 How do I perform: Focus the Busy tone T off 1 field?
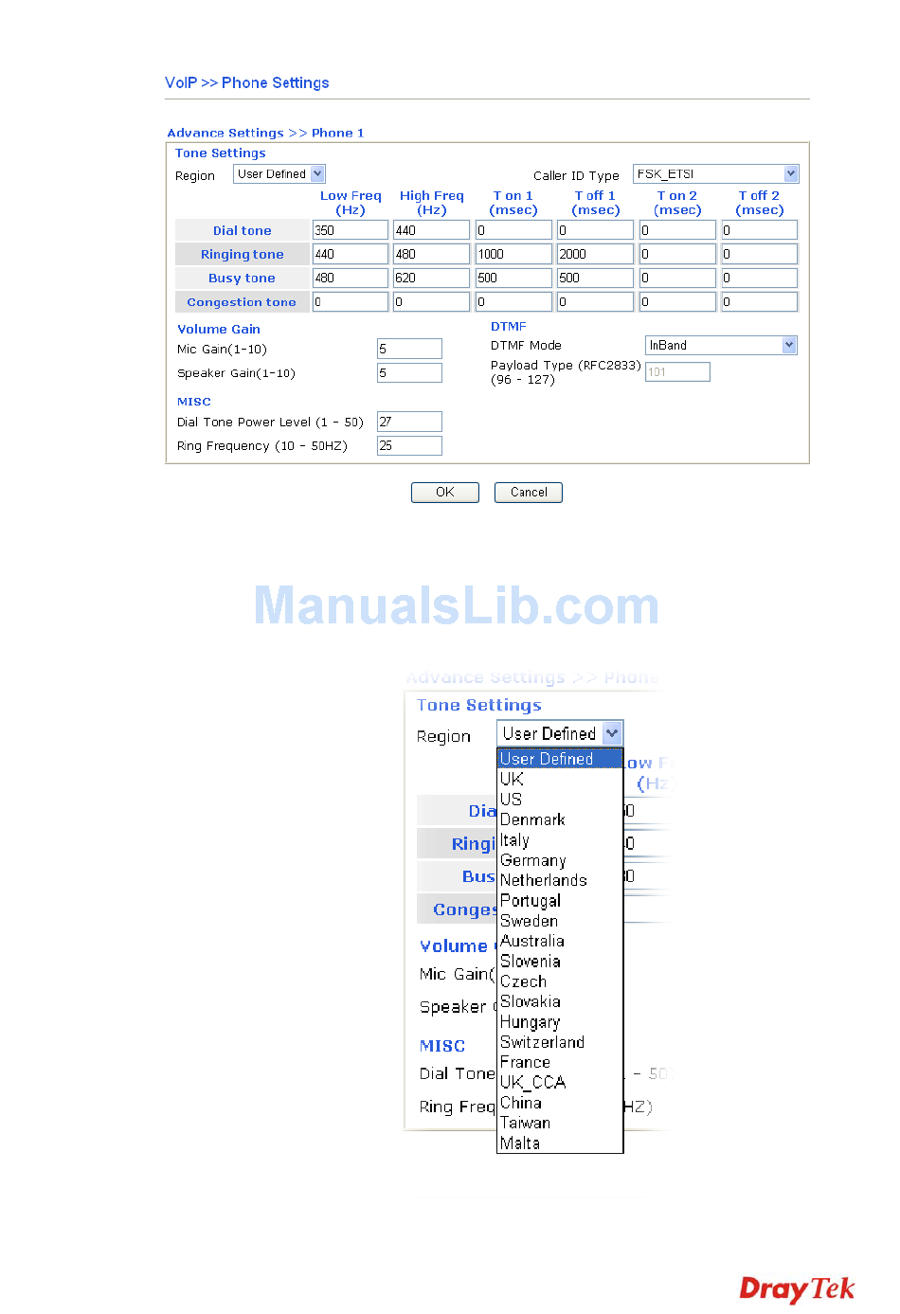(x=596, y=279)
